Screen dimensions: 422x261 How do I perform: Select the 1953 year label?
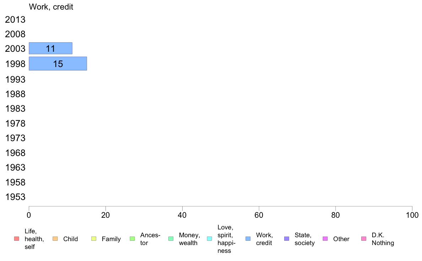pos(15,197)
